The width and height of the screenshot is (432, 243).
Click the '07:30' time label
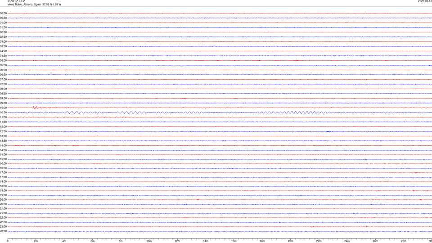click(3, 84)
